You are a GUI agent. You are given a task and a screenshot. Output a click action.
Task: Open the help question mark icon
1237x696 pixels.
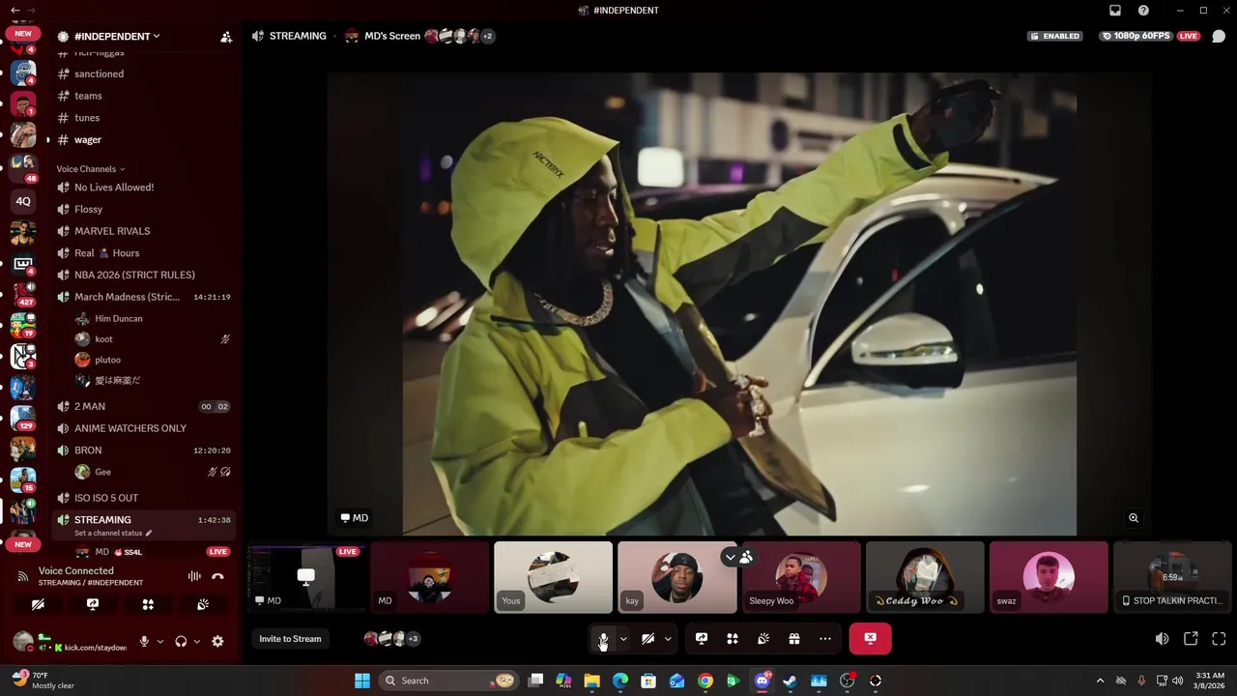point(1144,11)
